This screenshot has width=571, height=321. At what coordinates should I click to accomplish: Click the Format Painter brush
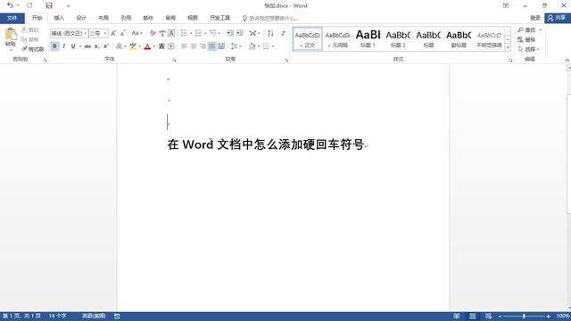[24, 49]
